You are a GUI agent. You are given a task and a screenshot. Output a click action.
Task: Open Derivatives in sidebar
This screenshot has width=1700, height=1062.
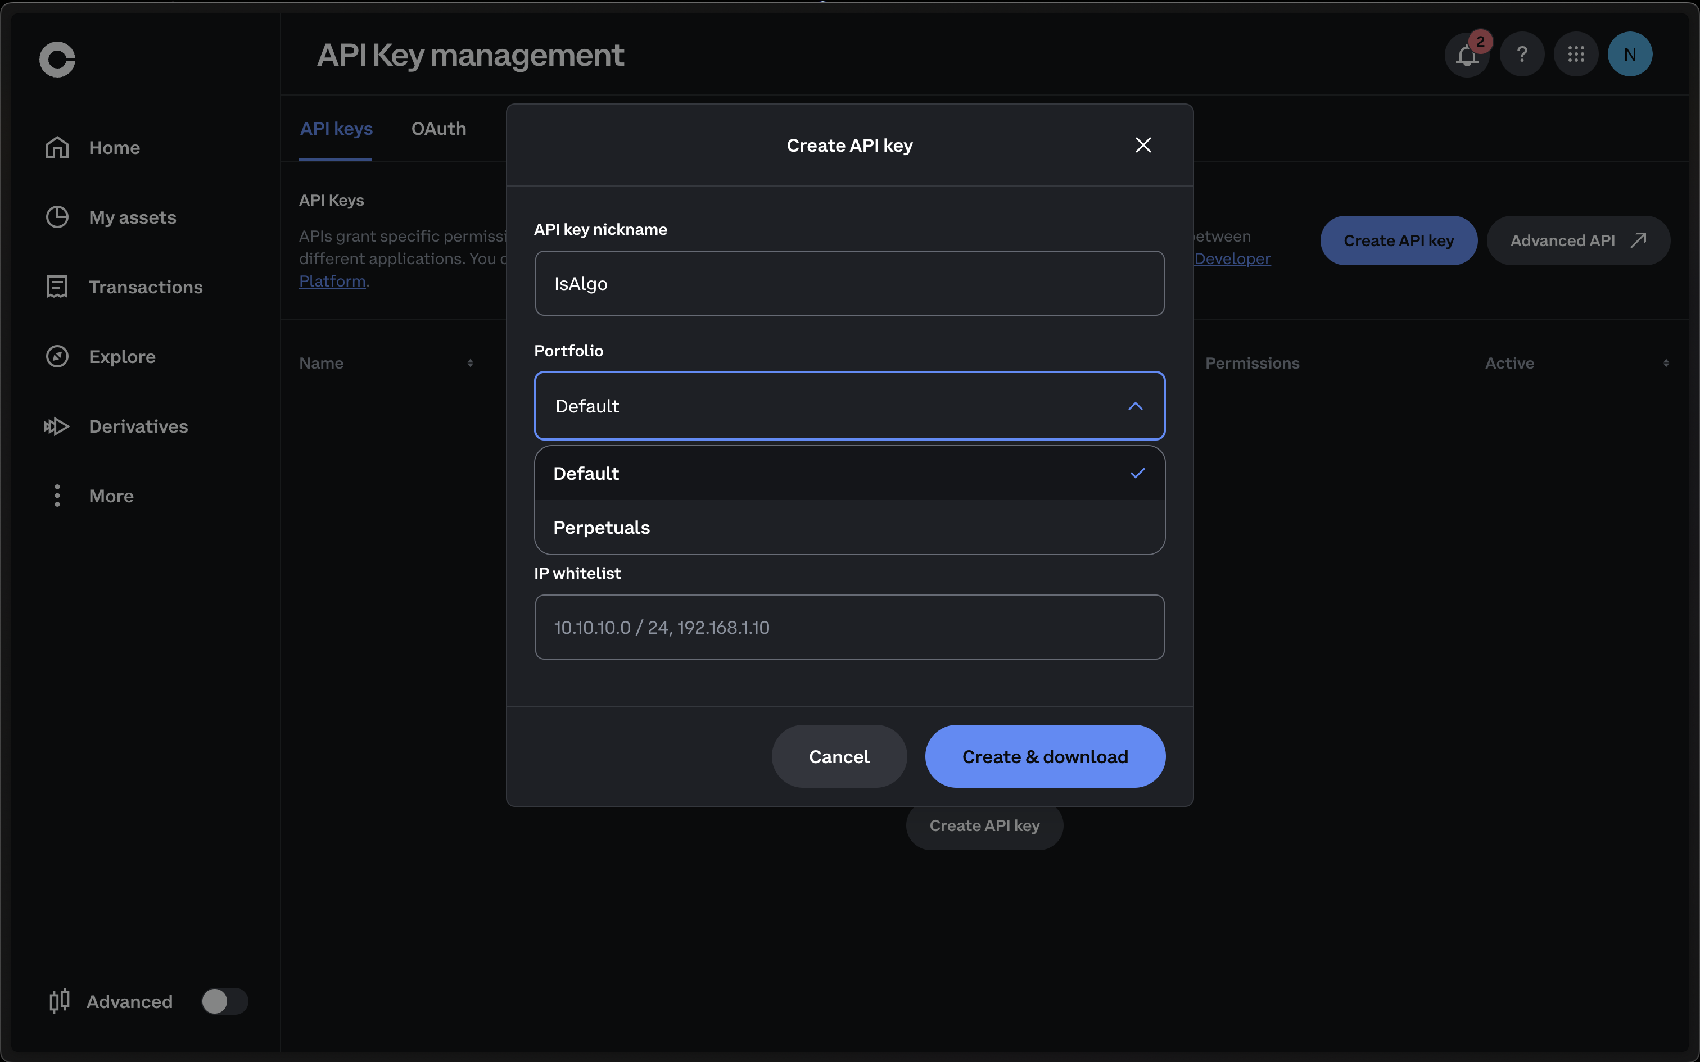(138, 426)
